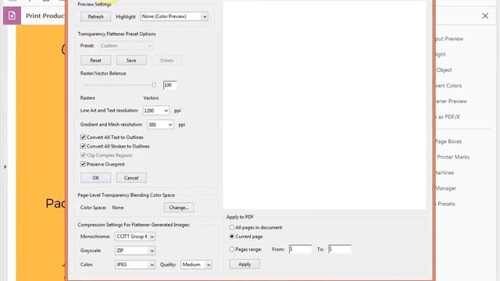Open Set Page Boxes in side panel

pyautogui.click(x=448, y=141)
